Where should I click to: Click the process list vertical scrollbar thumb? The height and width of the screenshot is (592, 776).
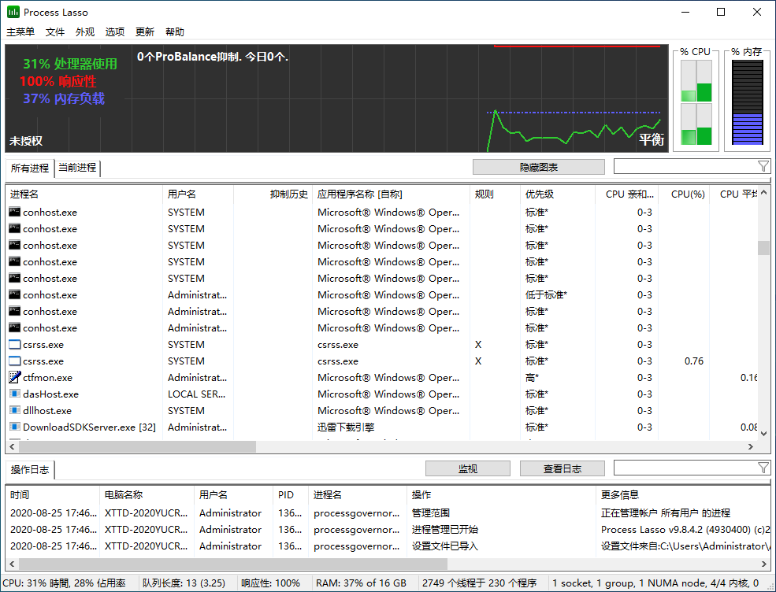(763, 247)
